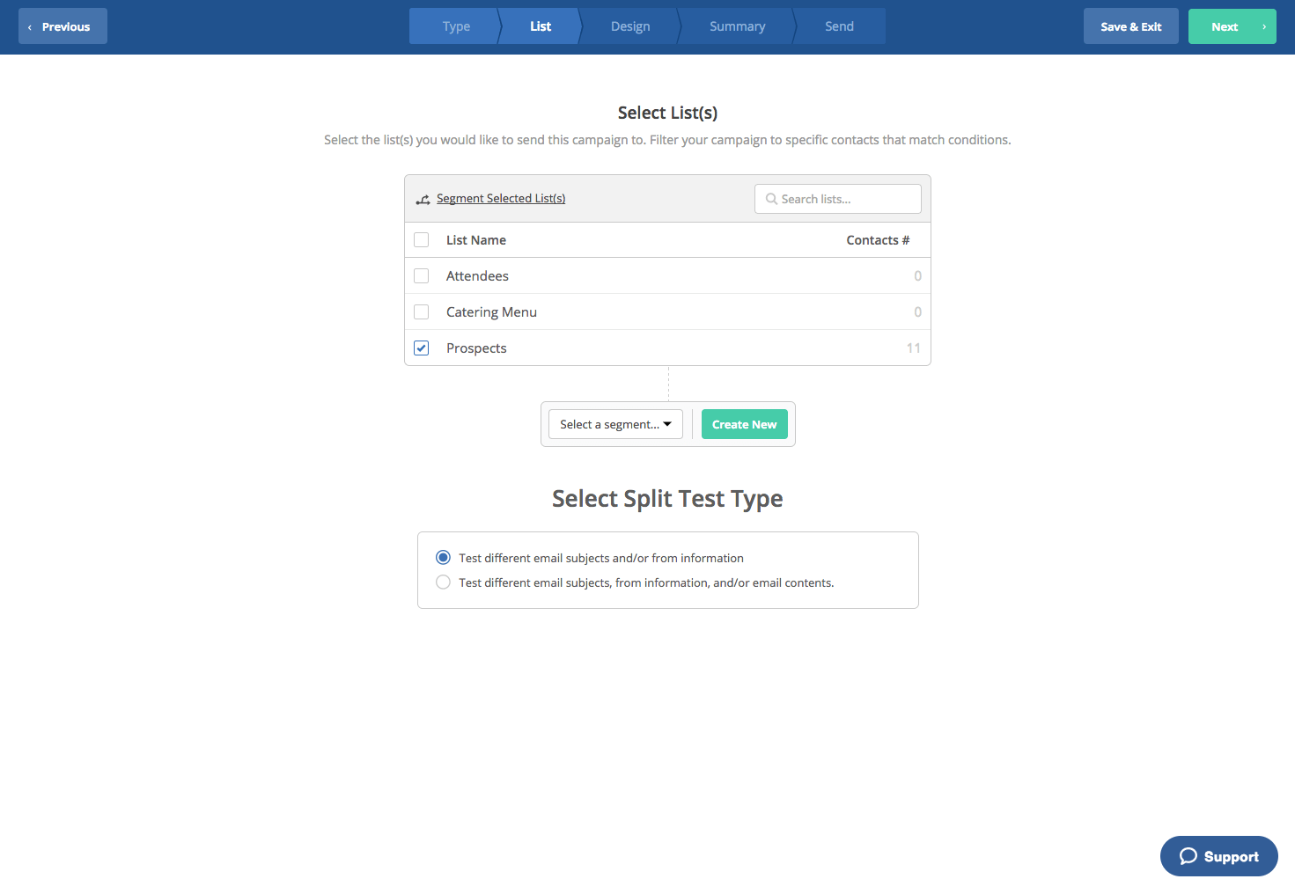The width and height of the screenshot is (1295, 879).
Task: Click the Catering Menu list name
Action: coord(491,312)
